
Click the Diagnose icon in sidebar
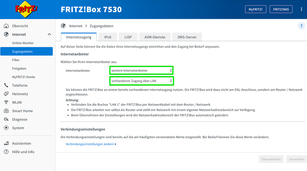6,120
